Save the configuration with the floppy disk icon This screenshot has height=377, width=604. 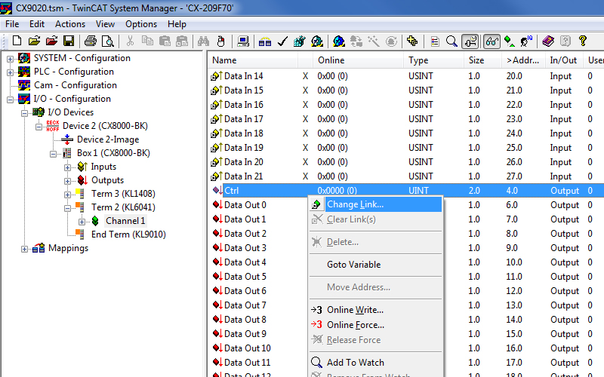(69, 41)
